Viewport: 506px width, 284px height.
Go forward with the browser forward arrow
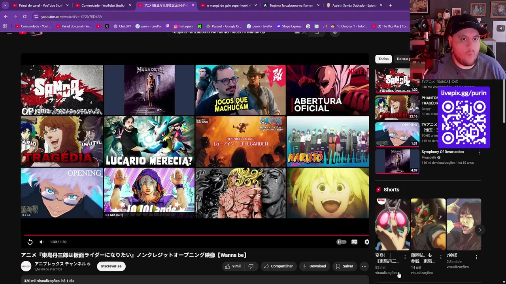click(15, 17)
